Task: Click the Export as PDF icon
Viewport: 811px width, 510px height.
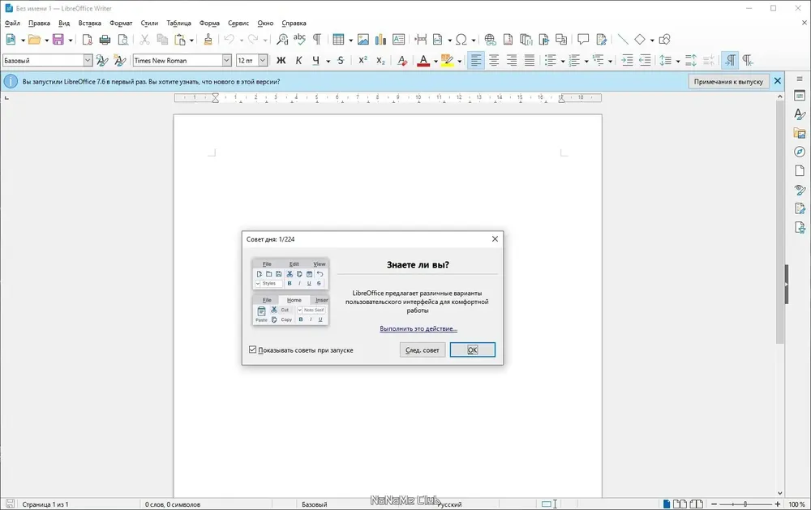Action: [88, 39]
